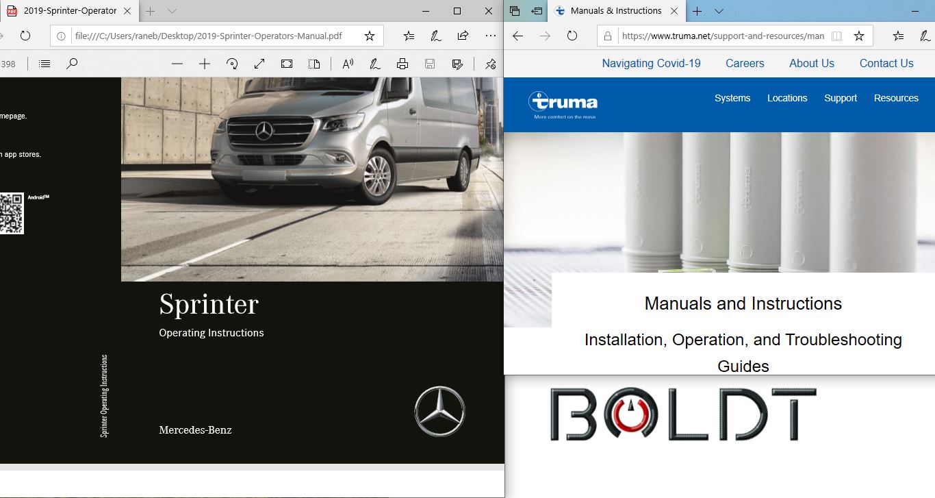The height and width of the screenshot is (498, 935).
Task: Zoom in the PDF with plus
Action: (x=205, y=64)
